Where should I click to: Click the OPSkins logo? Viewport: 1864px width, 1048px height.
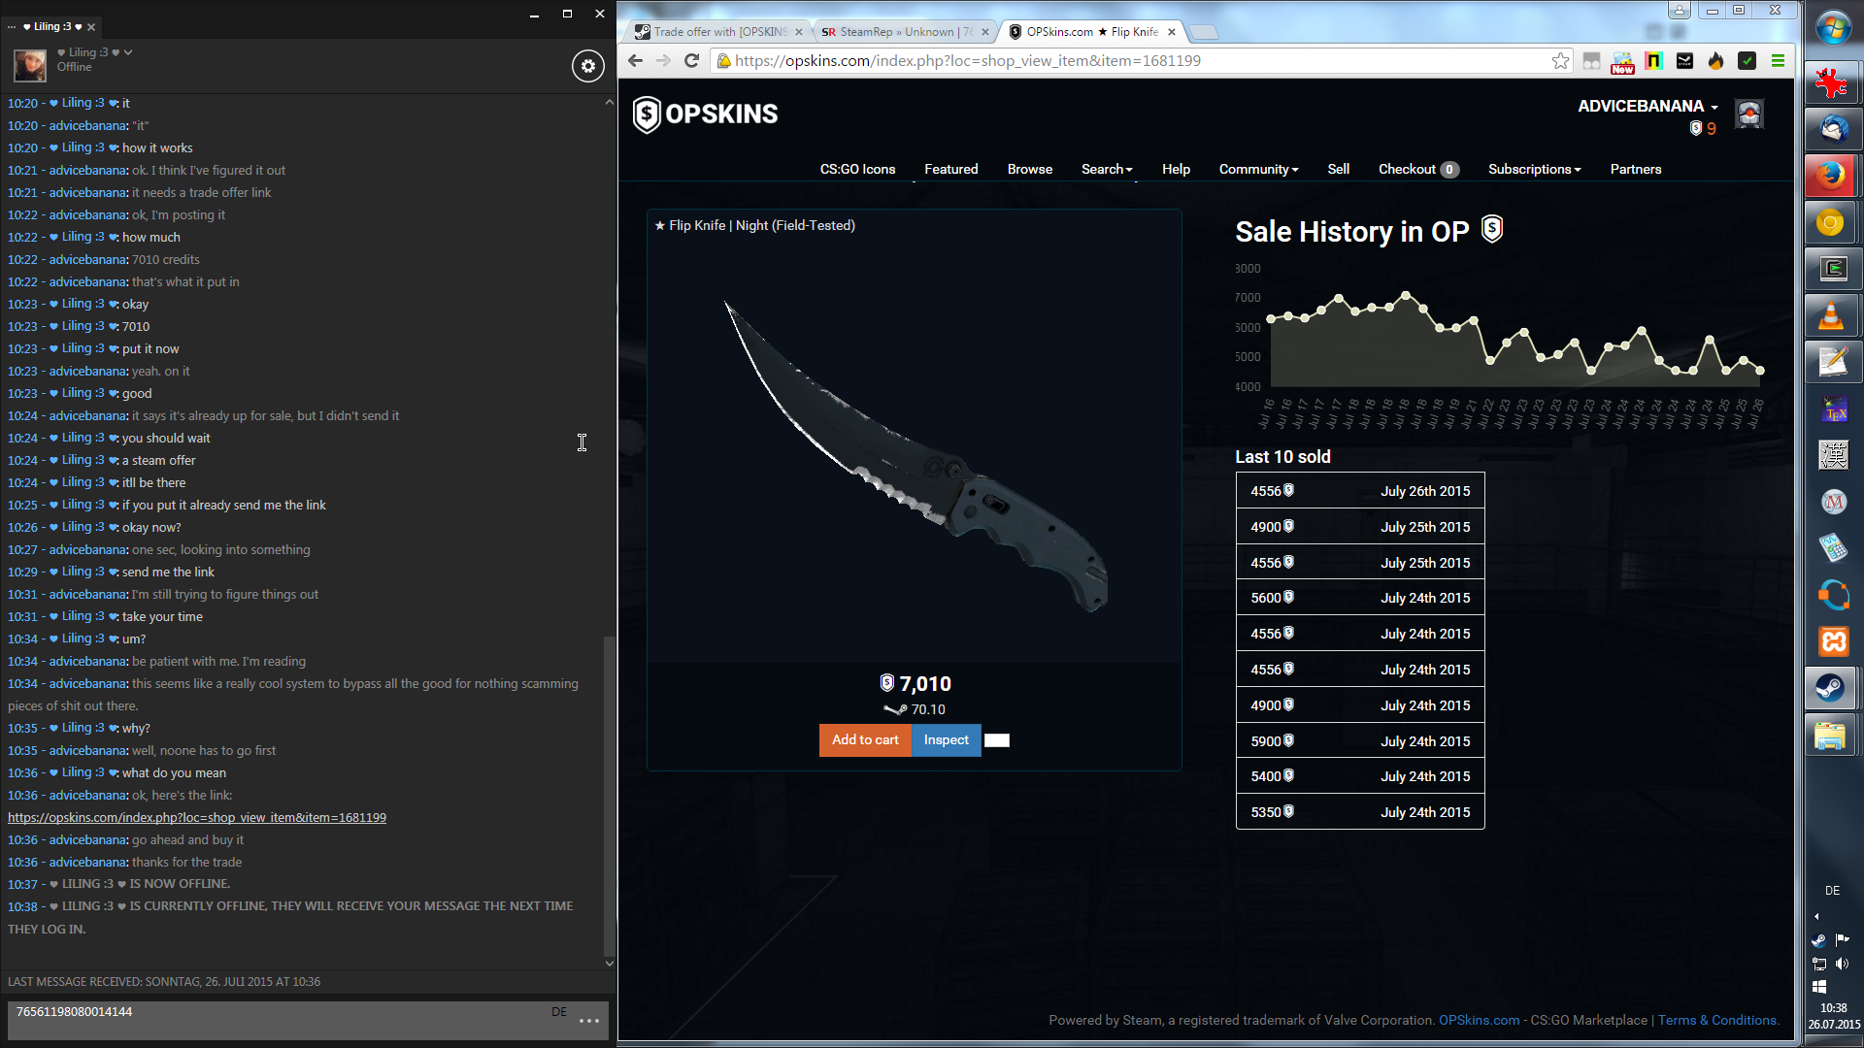[706, 115]
